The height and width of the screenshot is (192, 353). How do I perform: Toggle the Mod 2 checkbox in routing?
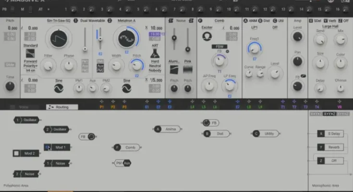click(x=16, y=153)
